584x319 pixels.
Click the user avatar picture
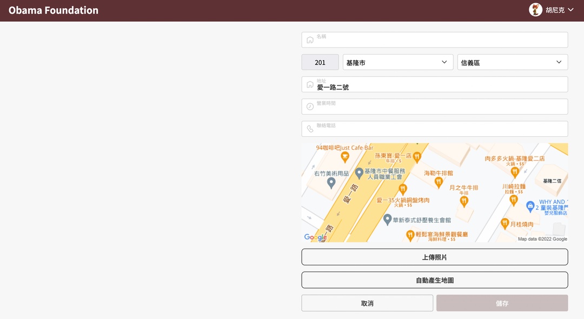coord(535,10)
